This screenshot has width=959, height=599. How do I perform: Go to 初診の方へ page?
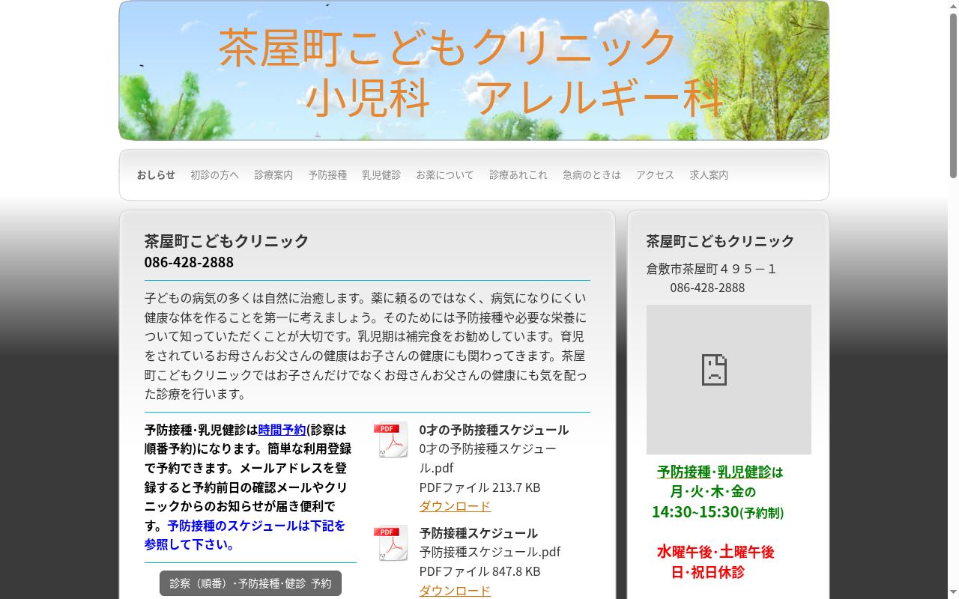pyautogui.click(x=214, y=175)
